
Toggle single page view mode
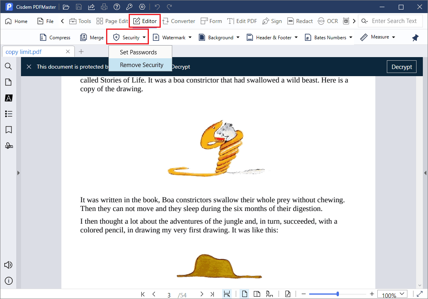[x=245, y=294]
